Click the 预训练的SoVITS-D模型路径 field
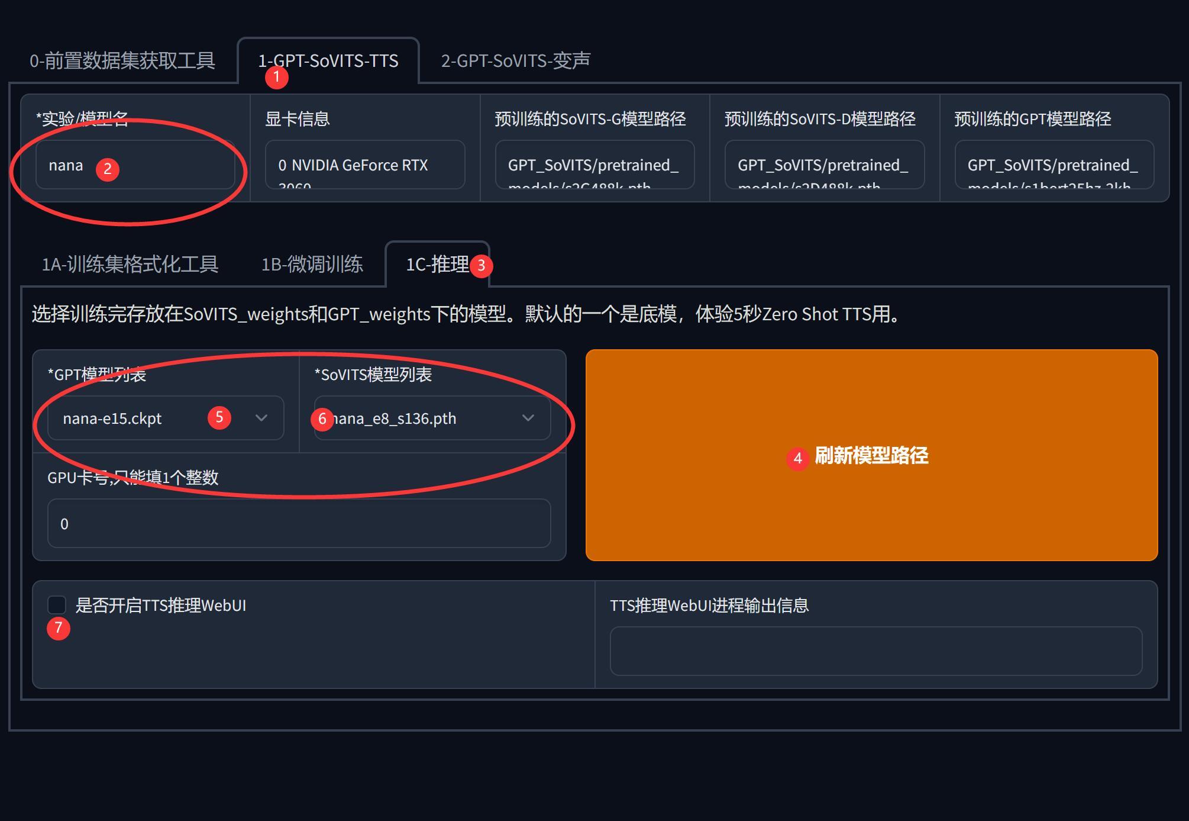This screenshot has width=1189, height=821. [825, 165]
